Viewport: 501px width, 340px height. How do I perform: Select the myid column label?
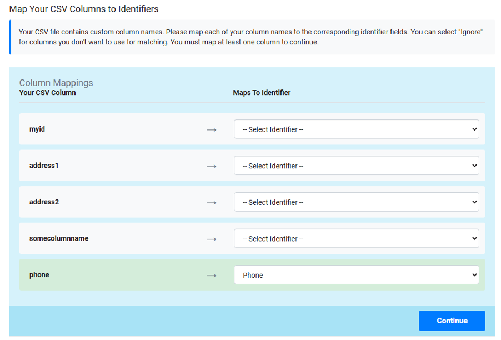click(x=37, y=129)
